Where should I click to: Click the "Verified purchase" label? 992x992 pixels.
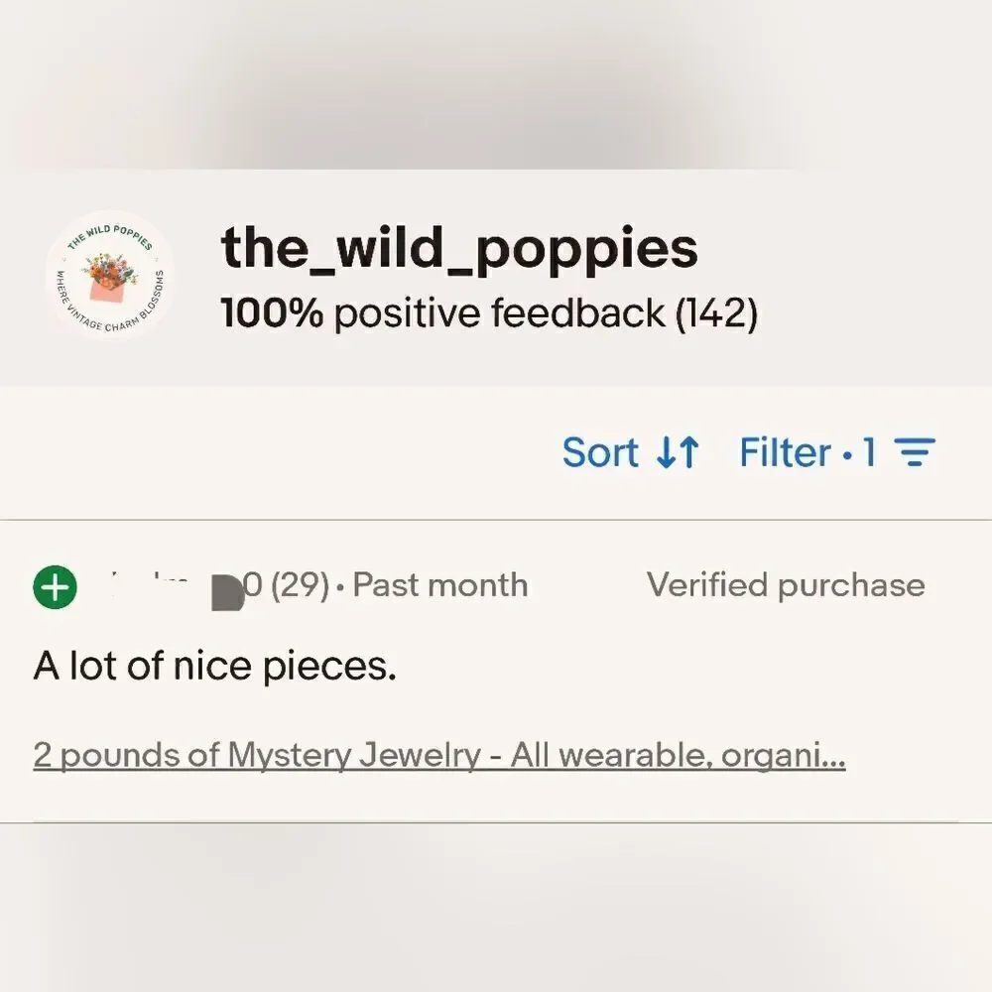click(x=786, y=585)
